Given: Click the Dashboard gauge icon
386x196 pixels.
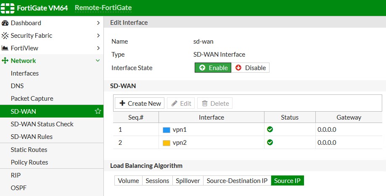Looking at the screenshot, I should coord(5,23).
